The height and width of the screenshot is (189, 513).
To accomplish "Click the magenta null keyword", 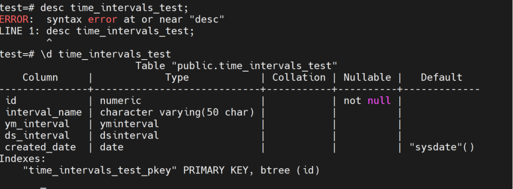I will tap(379, 101).
